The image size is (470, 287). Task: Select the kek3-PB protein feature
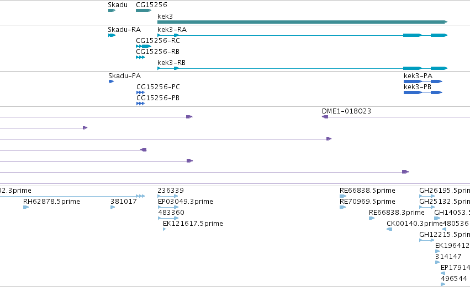pos(423,93)
